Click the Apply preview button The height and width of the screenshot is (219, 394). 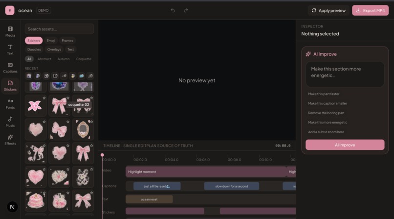tap(328, 10)
